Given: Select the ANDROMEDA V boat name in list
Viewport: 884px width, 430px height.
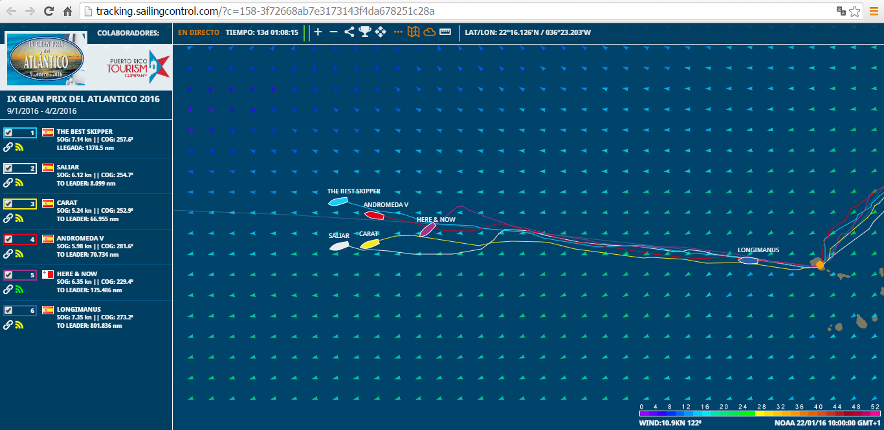Looking at the screenshot, I should (80, 238).
